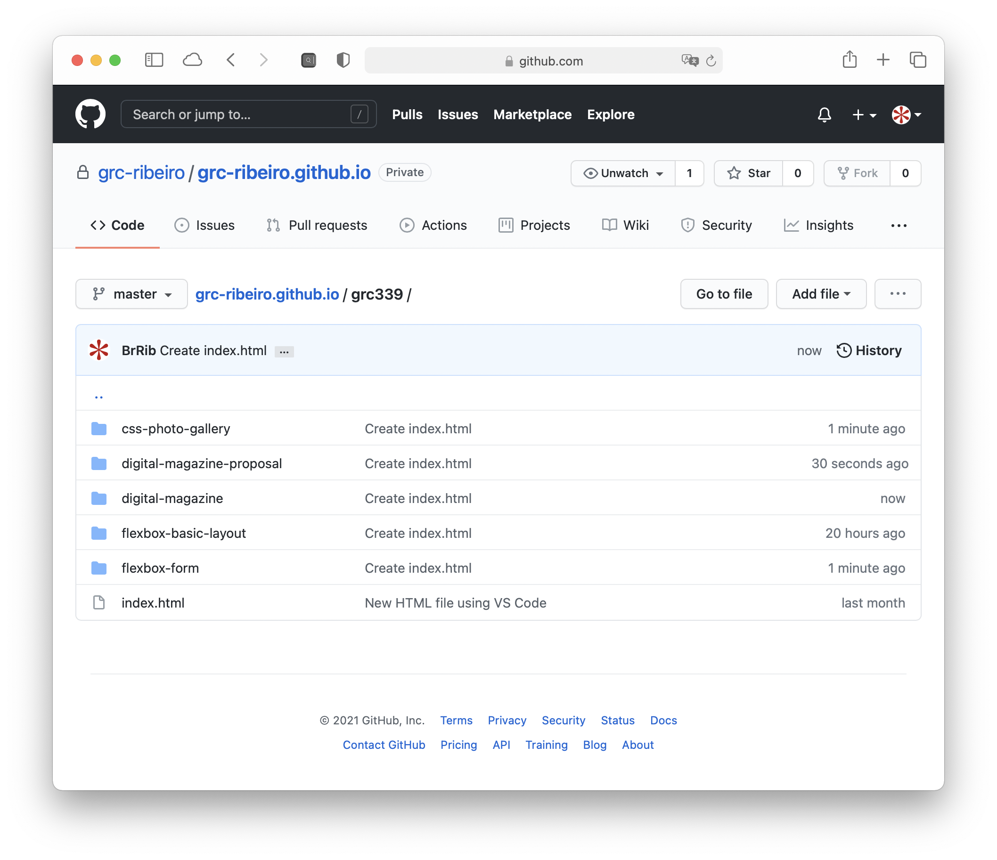
Task: Switch to the Pull requests tab
Action: (317, 225)
